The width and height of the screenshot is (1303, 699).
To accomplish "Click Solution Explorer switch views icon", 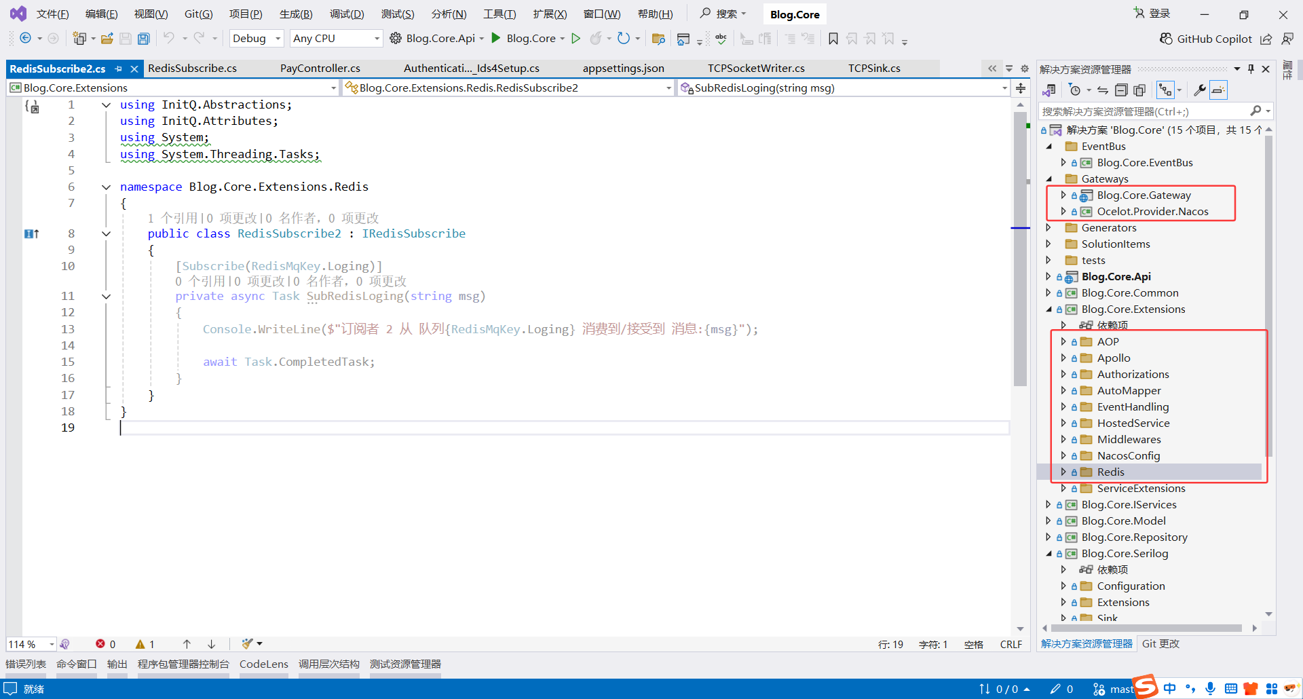I will pyautogui.click(x=1049, y=90).
